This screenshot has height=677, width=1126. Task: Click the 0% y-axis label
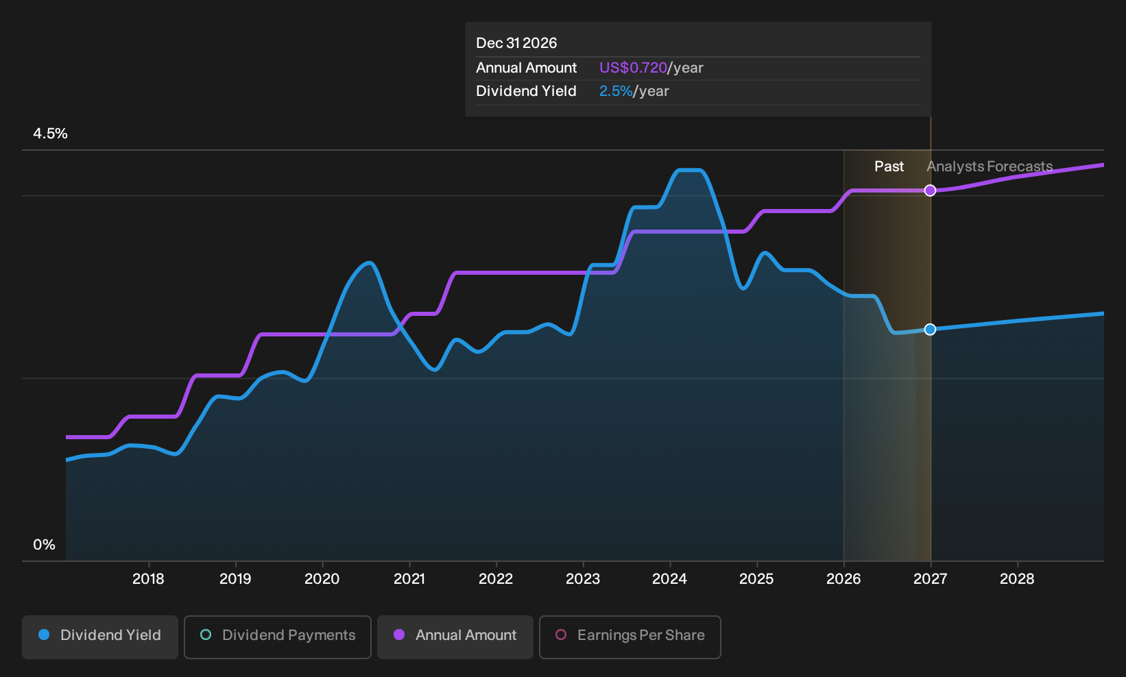[44, 545]
